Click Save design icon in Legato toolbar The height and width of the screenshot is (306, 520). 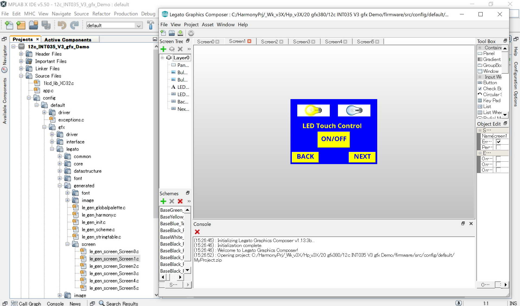[180, 33]
